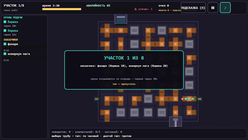Click the drain outlet below the grid
Viewport: 248px width, 140px height.
pyautogui.click(x=176, y=122)
